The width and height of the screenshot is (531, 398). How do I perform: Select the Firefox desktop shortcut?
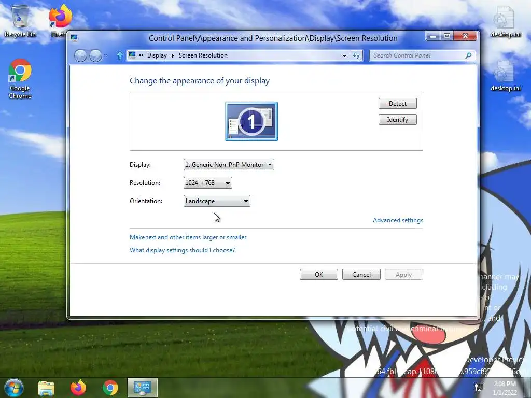click(x=60, y=21)
